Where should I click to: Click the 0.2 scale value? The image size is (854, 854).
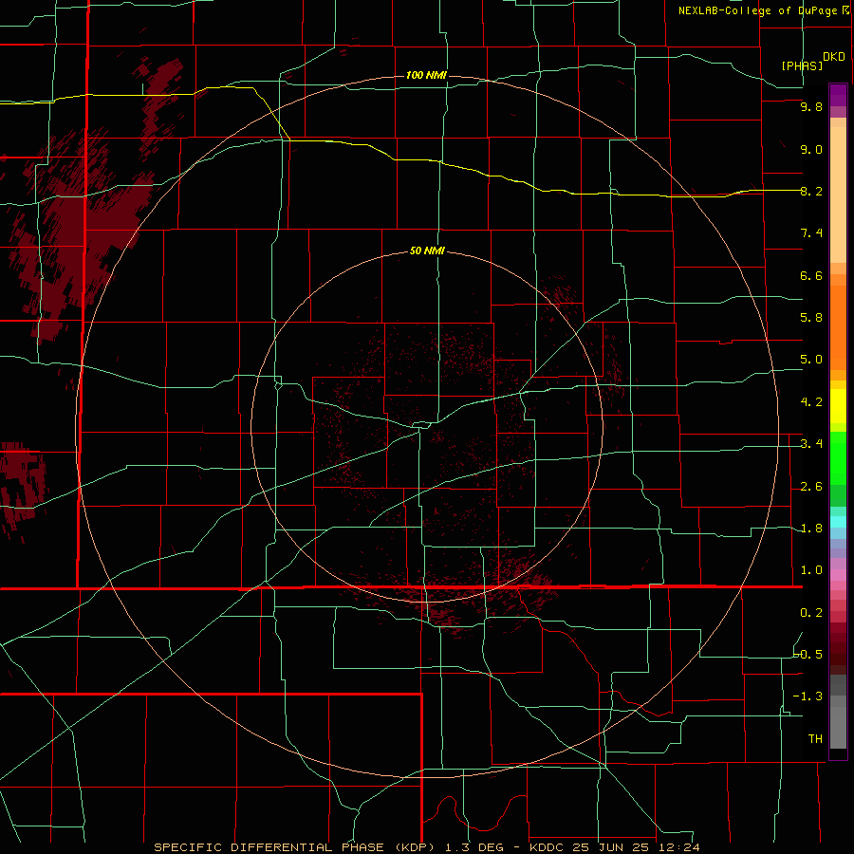tap(811, 613)
